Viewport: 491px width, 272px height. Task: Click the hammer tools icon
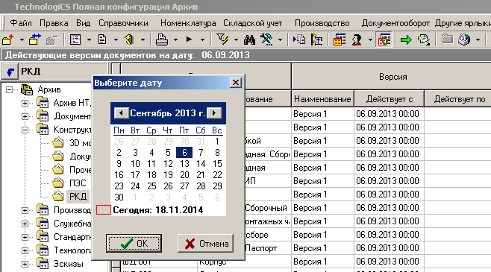pos(267,39)
